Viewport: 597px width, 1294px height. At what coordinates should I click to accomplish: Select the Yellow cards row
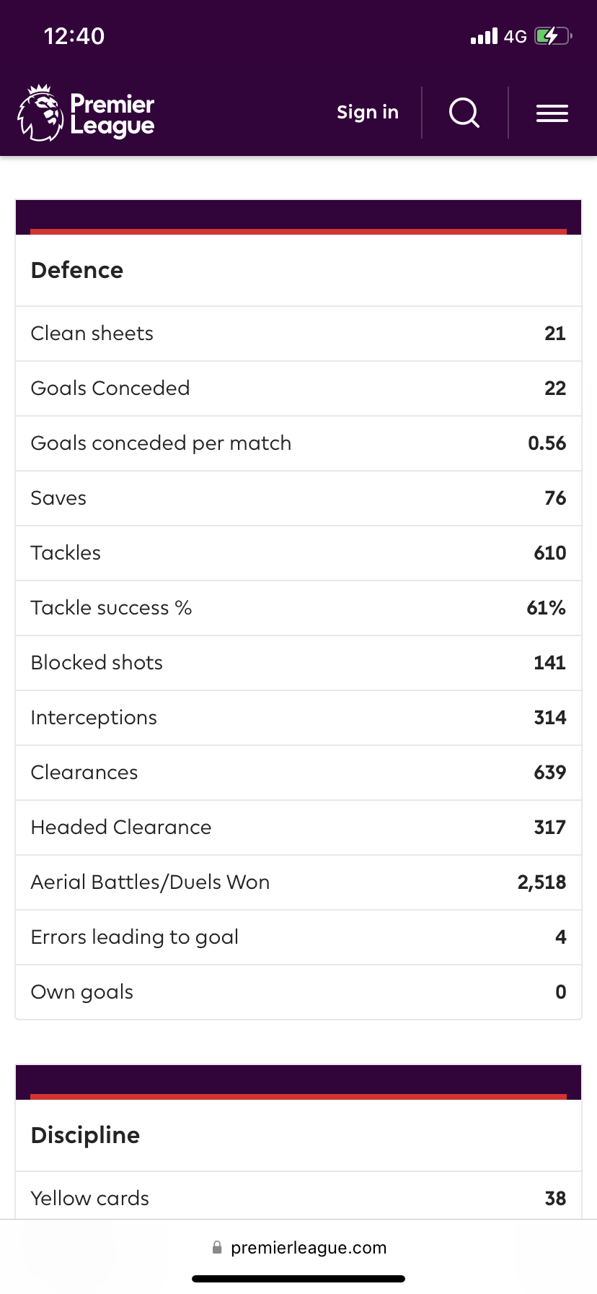click(x=298, y=1198)
